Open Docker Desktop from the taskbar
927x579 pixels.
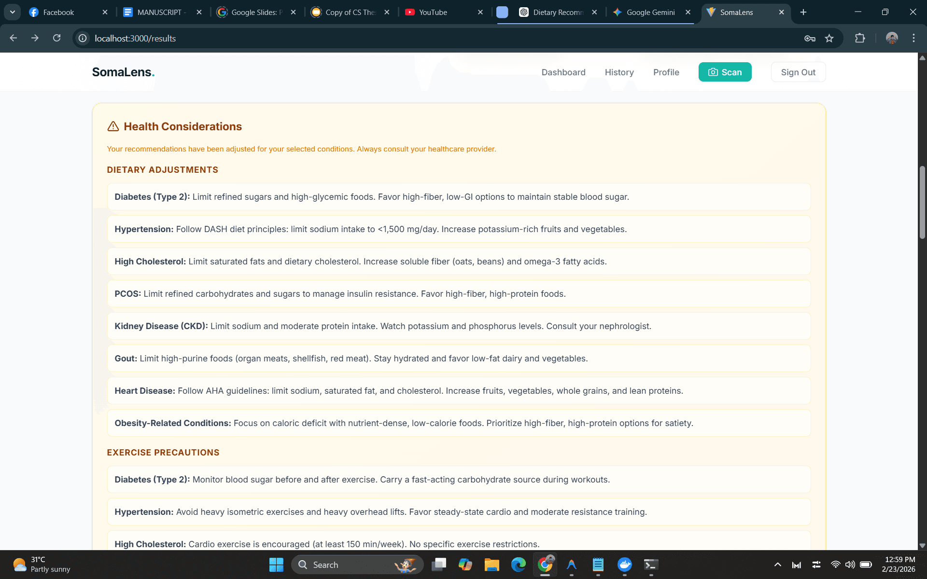625,565
